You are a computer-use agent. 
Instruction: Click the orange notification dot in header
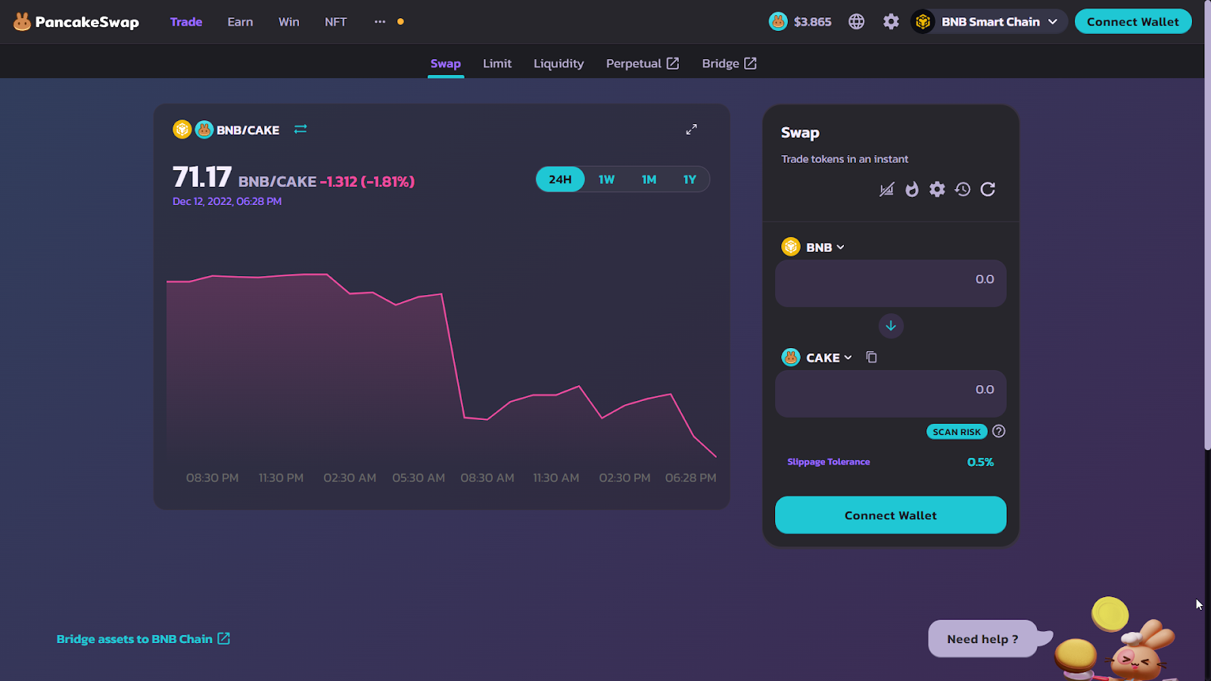400,22
